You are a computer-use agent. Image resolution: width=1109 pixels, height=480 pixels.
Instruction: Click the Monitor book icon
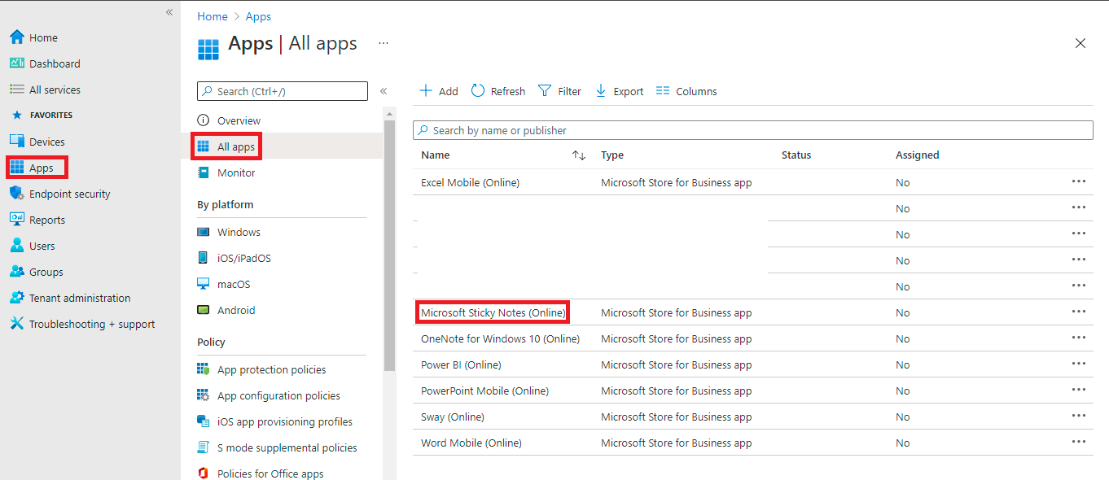pyautogui.click(x=204, y=172)
